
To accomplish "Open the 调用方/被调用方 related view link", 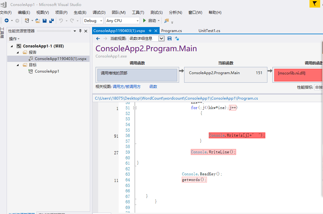I will 127,87.
